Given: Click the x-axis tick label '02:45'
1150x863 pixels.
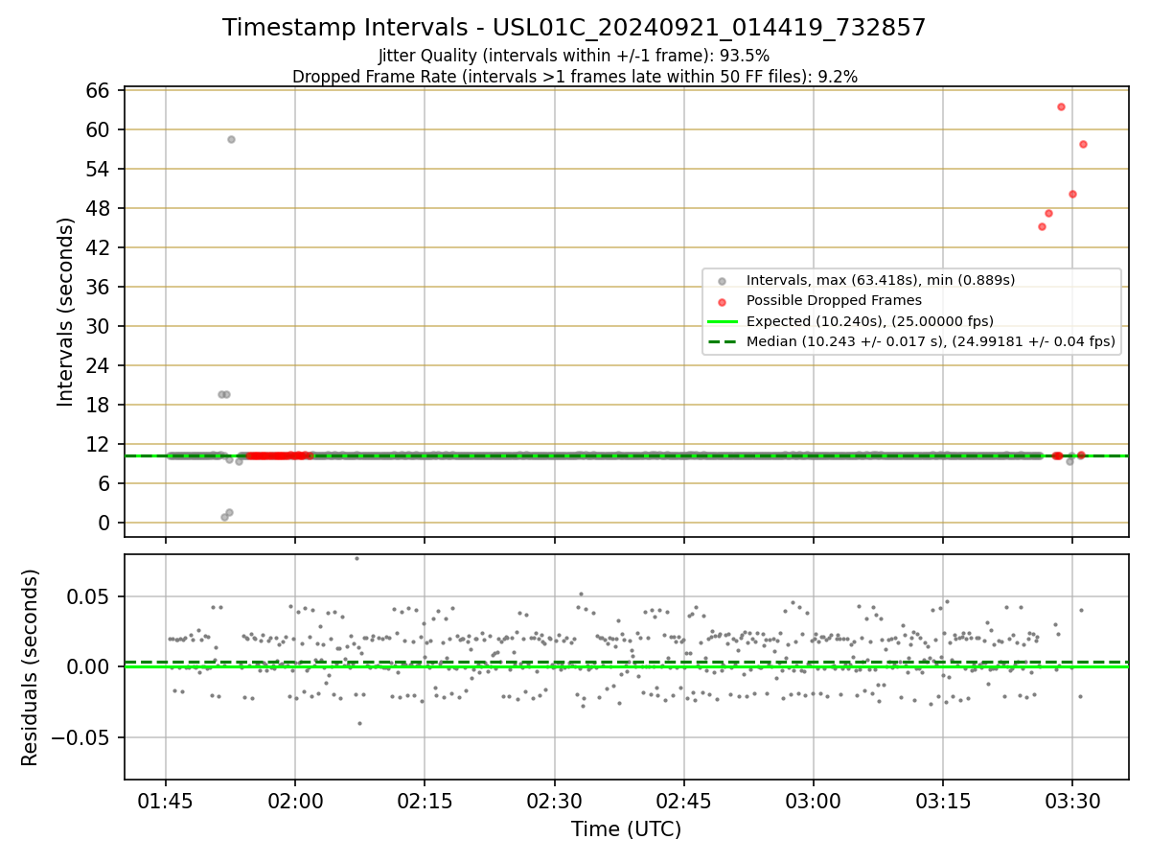Looking at the screenshot, I should (x=684, y=803).
